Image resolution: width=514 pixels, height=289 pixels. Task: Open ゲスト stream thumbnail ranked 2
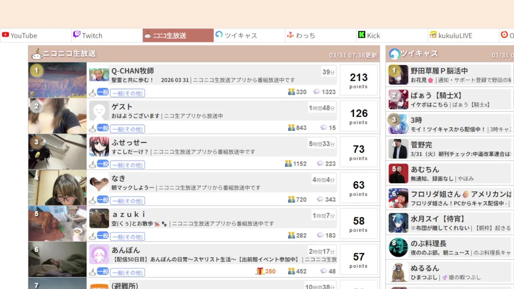[x=57, y=116]
